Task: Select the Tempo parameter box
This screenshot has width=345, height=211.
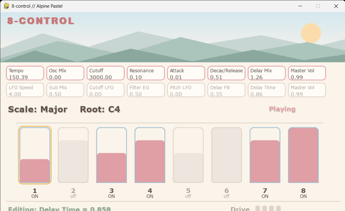Action: point(25,73)
